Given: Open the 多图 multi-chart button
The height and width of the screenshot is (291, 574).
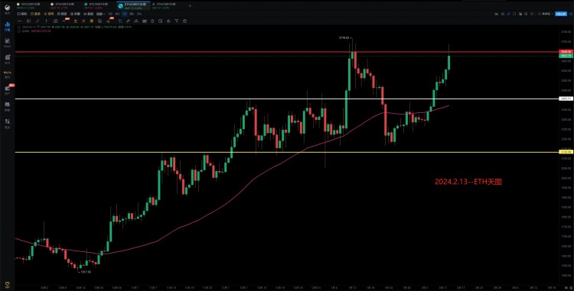Looking at the screenshot, I should pos(76,14).
